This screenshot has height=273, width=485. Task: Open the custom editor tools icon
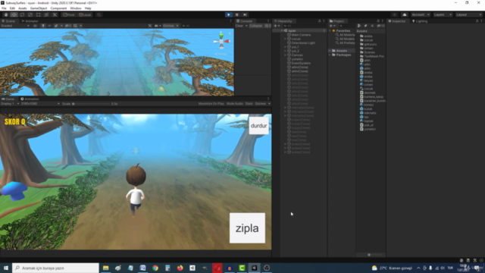(x=55, y=14)
